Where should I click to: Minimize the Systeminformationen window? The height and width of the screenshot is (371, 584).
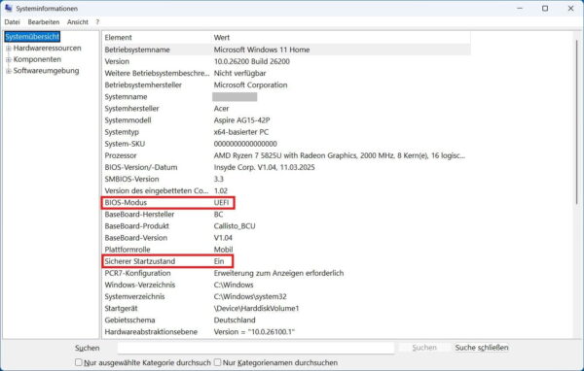(x=520, y=8)
